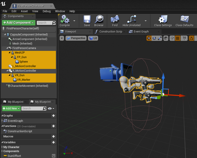197x158 pixels.
Task: Open Hide Unrelated dropdown arrow
Action: tap(145, 21)
